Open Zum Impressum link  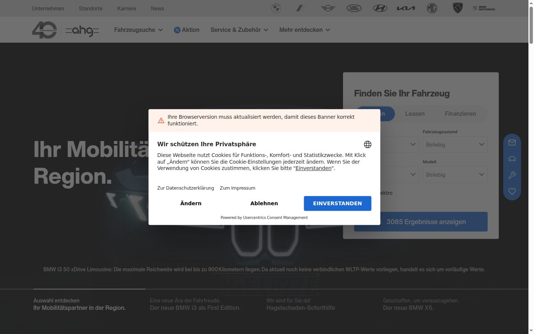pyautogui.click(x=237, y=188)
